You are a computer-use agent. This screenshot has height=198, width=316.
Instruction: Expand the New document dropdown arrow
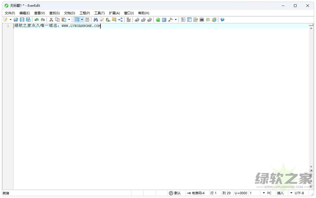(x=11, y=20)
